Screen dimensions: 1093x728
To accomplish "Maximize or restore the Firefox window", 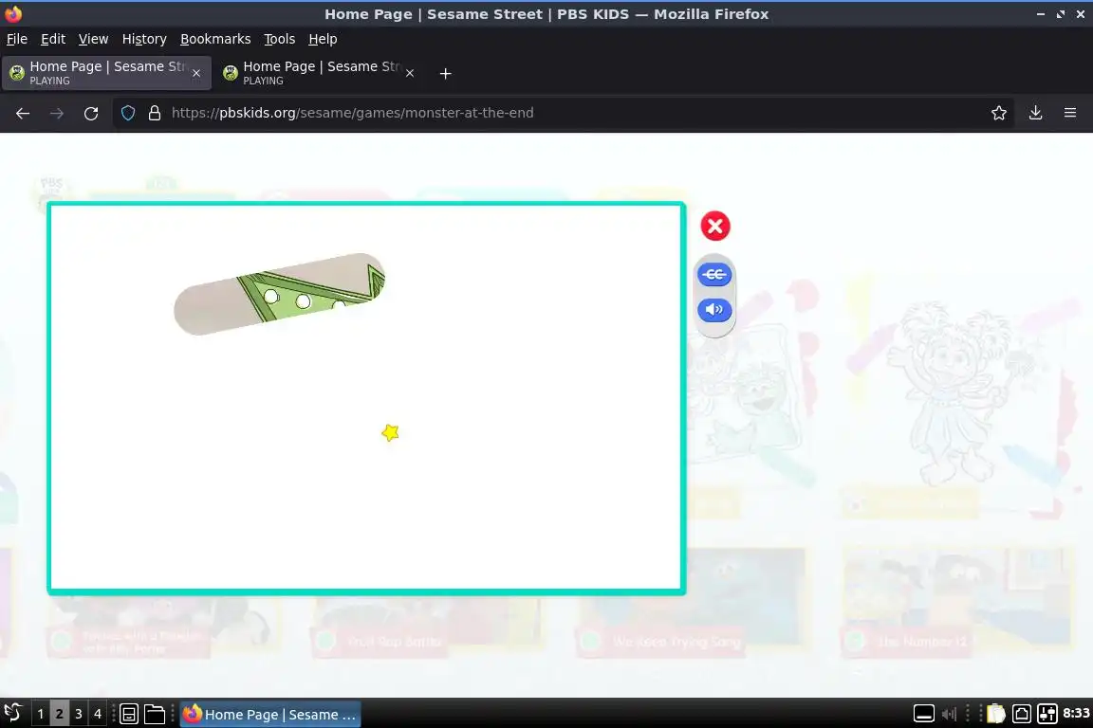I will [x=1061, y=14].
